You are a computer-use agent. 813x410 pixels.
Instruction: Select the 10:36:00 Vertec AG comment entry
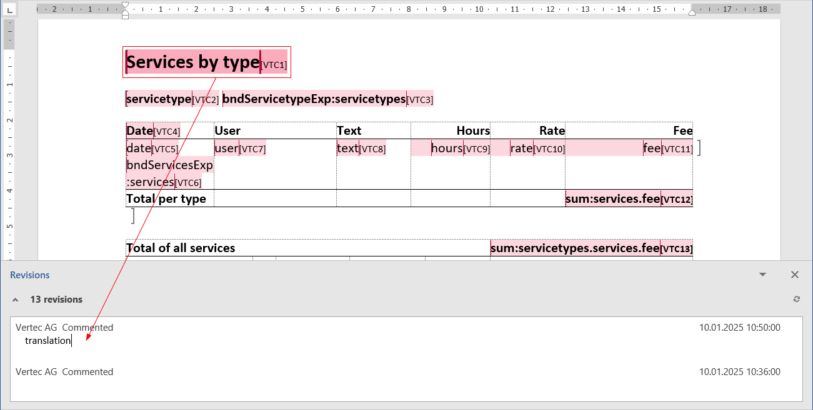(64, 372)
